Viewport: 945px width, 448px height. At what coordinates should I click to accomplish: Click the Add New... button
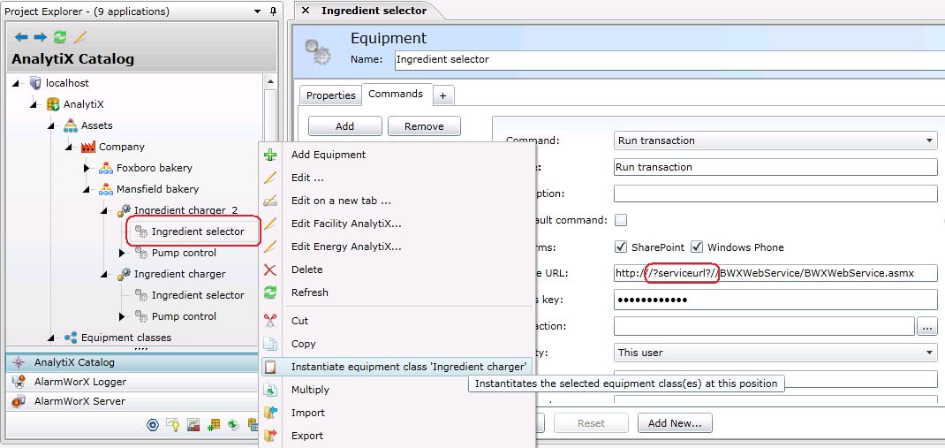[x=675, y=423]
